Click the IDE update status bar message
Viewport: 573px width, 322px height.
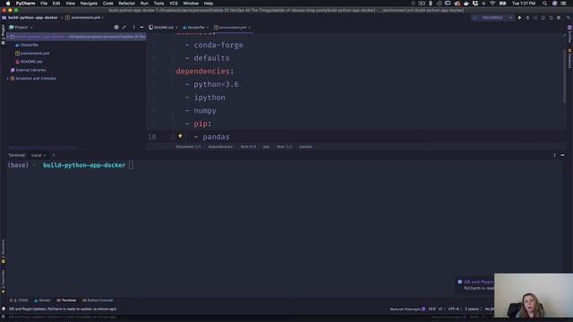coord(63,309)
